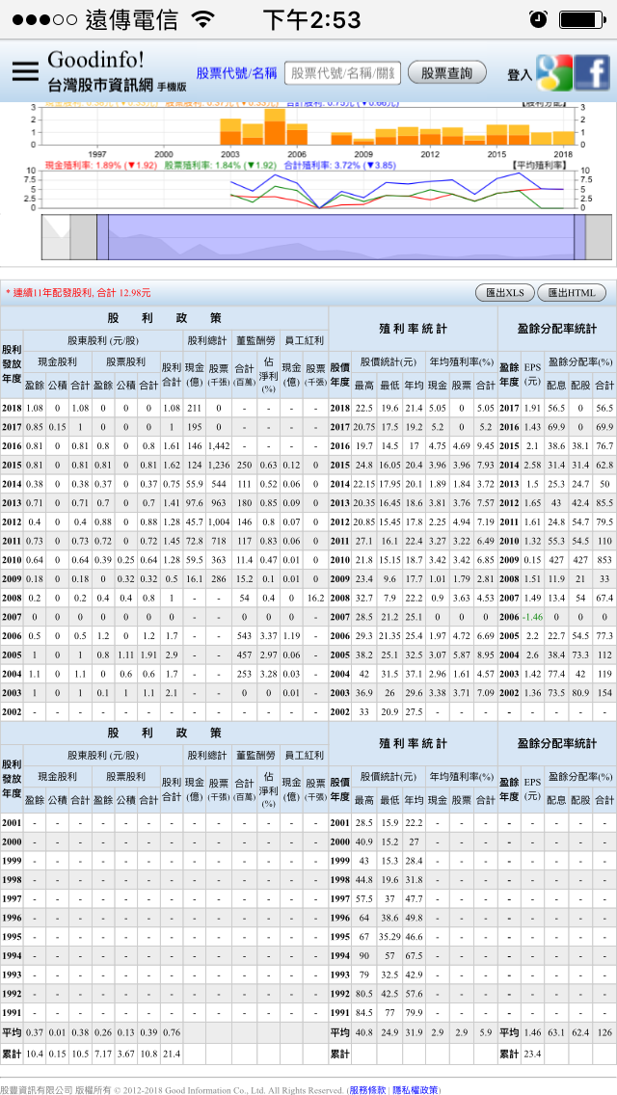Click the 股 利 政 策 header in first table
Screen dimensions: 617x1095
tap(164, 318)
